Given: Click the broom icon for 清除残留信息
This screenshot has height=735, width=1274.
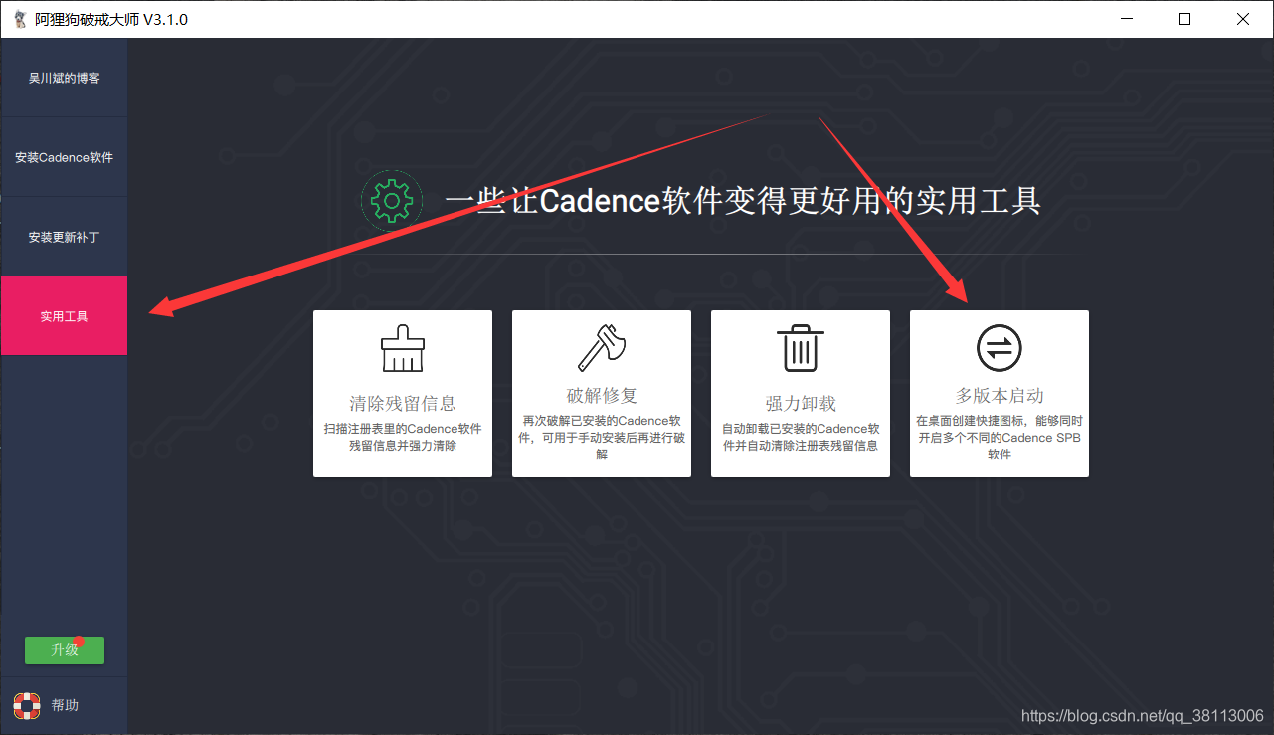Looking at the screenshot, I should coord(402,348).
